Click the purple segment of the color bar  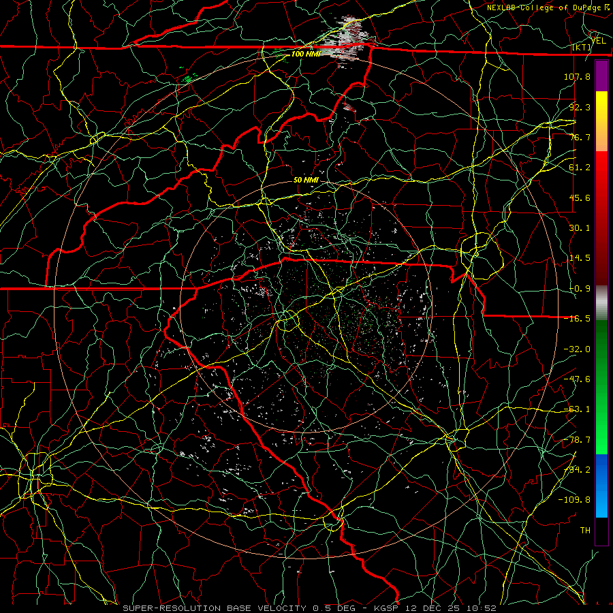[601, 76]
